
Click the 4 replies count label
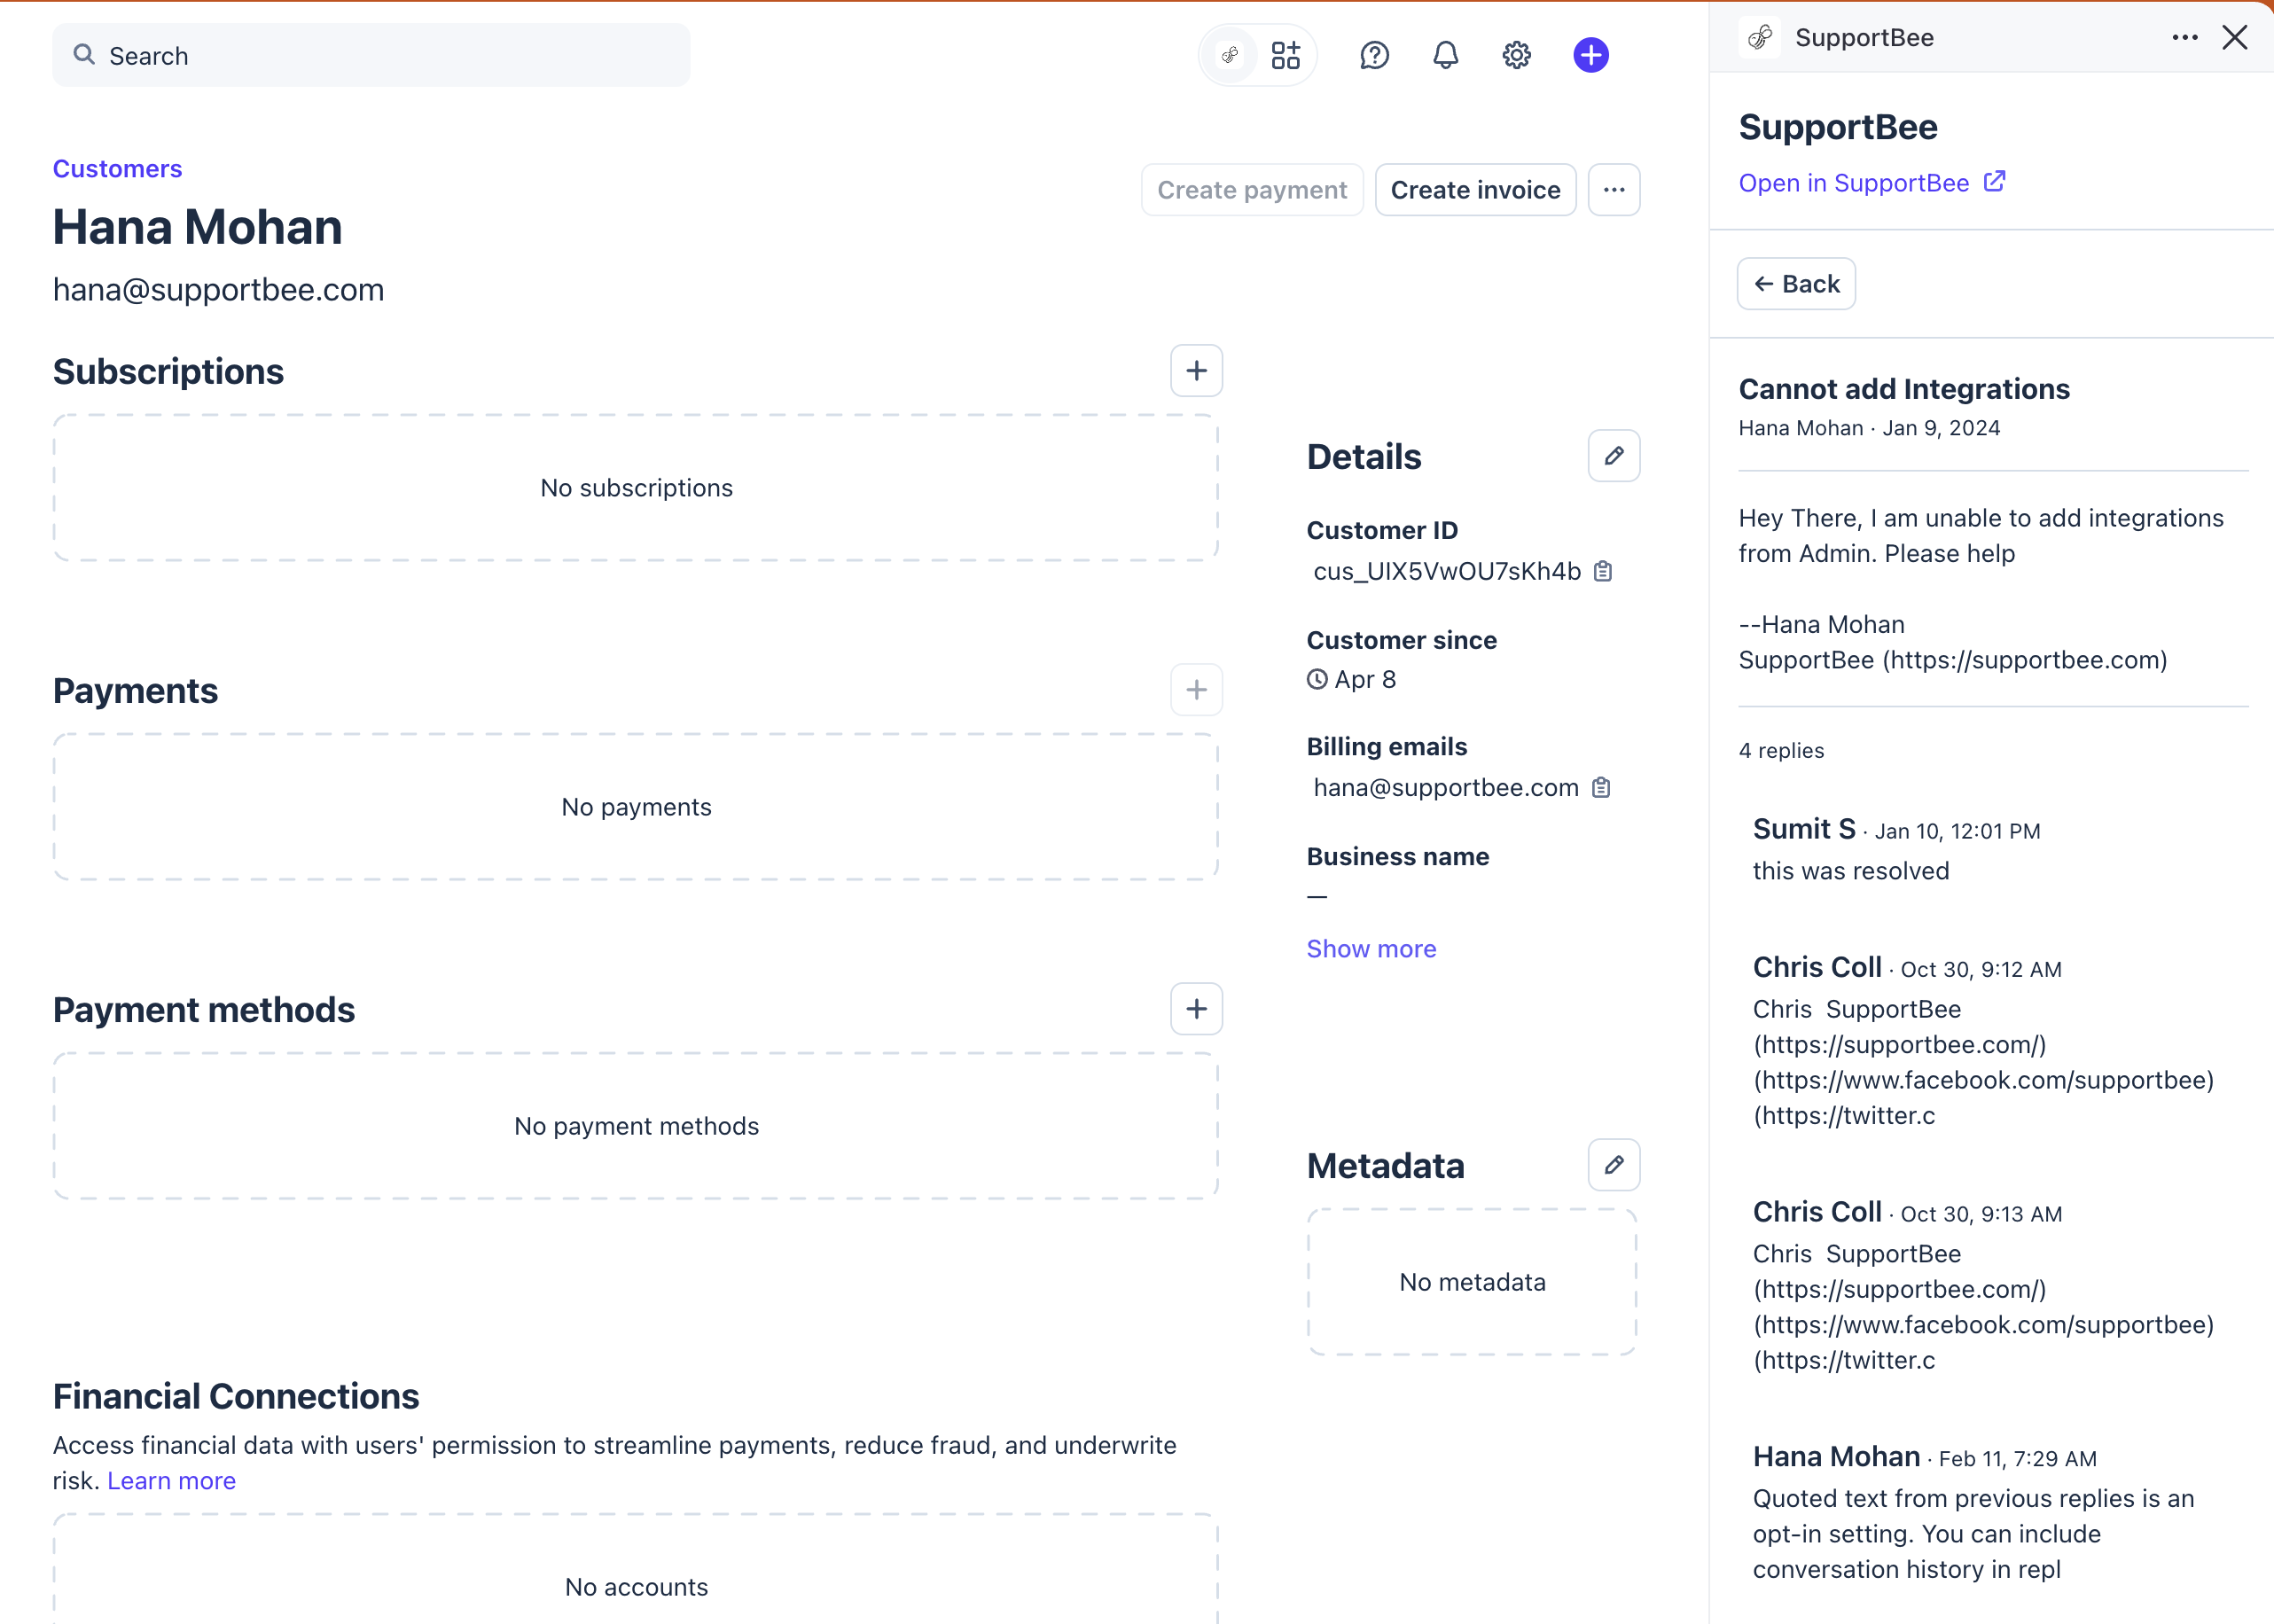click(x=1781, y=750)
